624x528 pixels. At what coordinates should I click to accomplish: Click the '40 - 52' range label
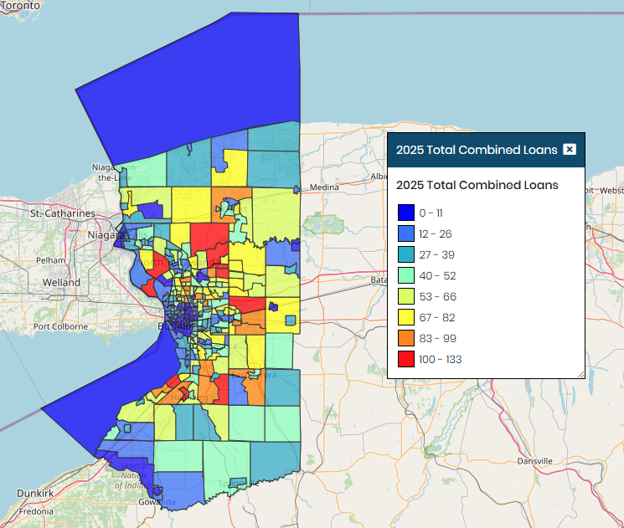tap(437, 276)
